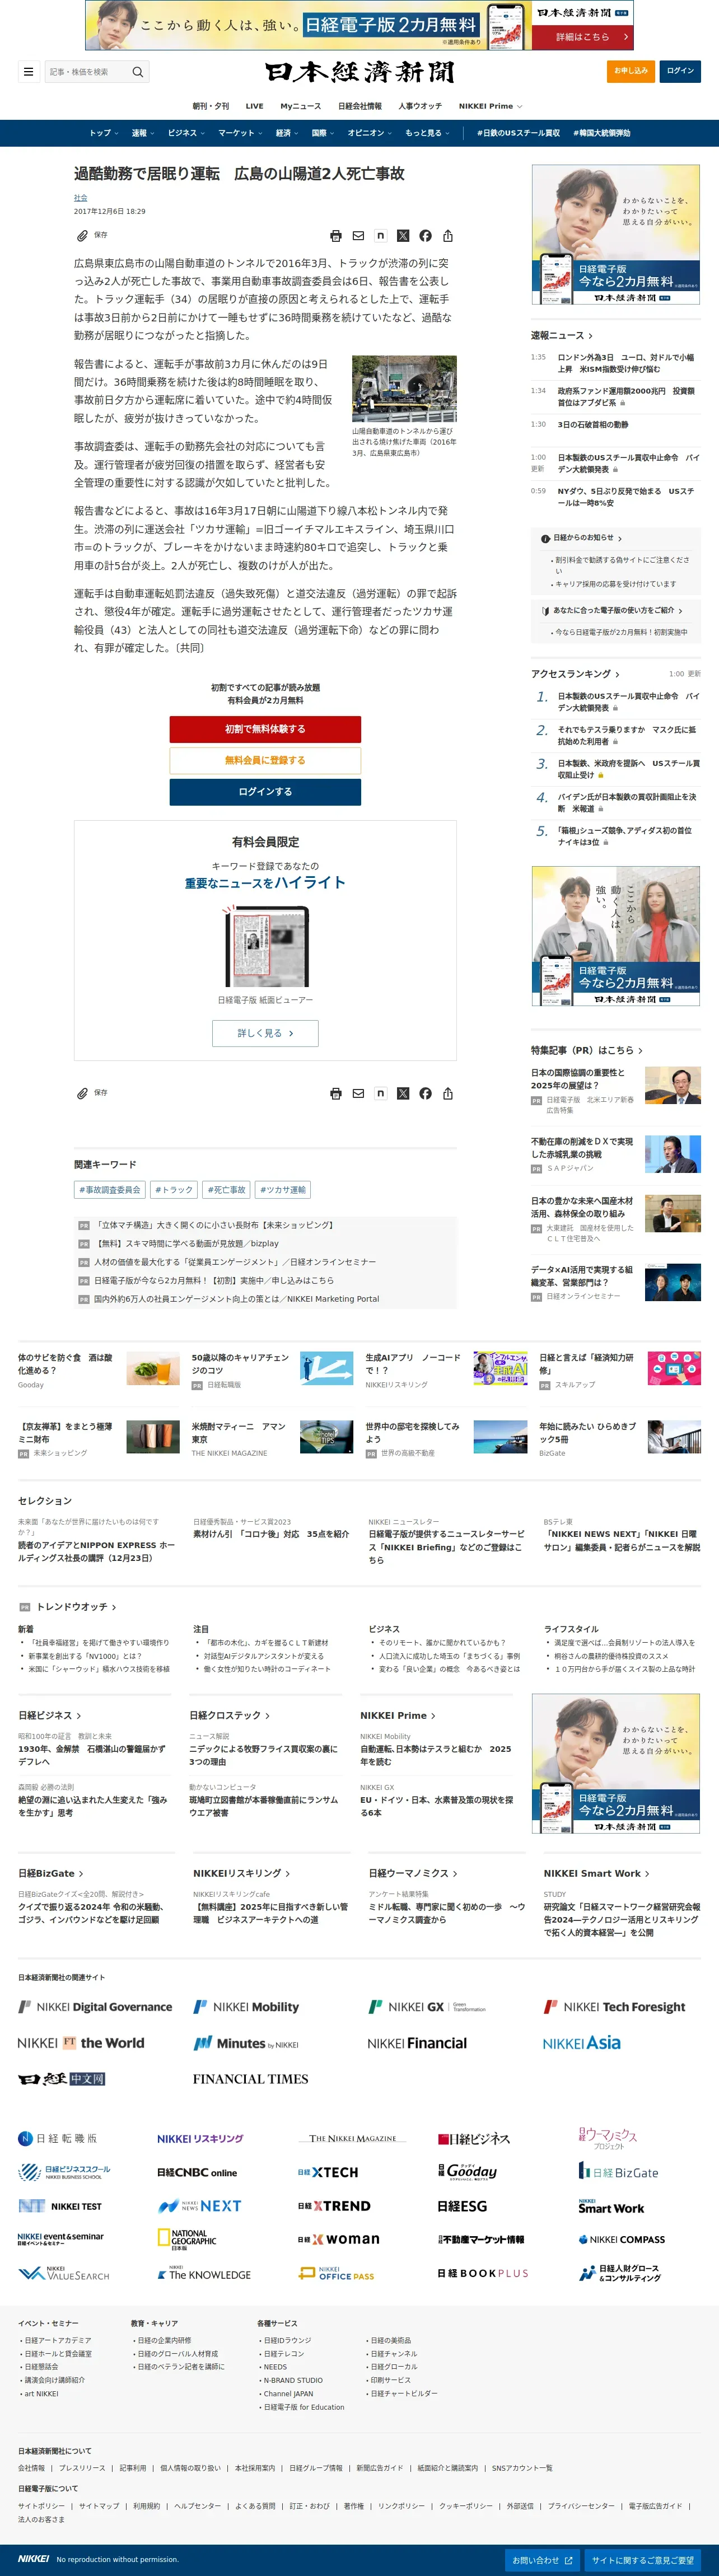Open the article photo of burned vehicle
The image size is (719, 2576).
click(404, 388)
